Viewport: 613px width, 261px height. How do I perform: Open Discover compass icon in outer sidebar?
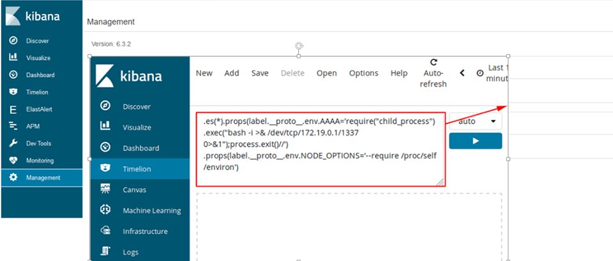(x=13, y=41)
